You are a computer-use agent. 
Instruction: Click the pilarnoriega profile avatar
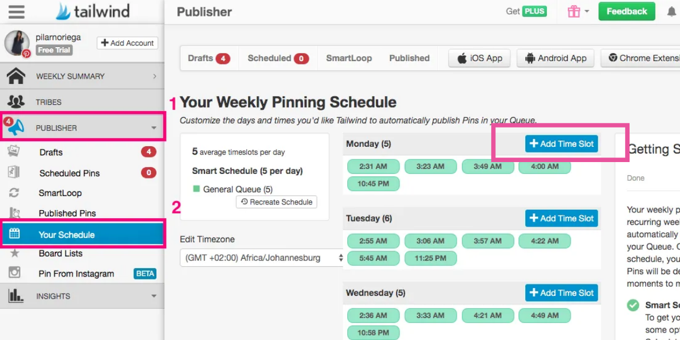(17, 43)
